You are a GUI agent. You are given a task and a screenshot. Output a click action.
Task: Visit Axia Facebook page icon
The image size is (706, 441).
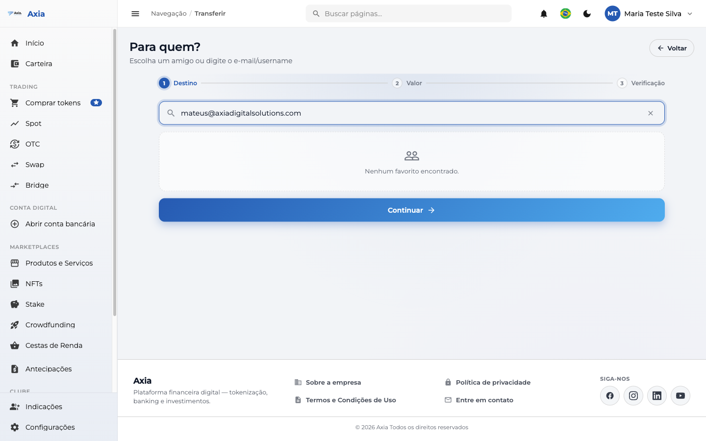[610, 395]
